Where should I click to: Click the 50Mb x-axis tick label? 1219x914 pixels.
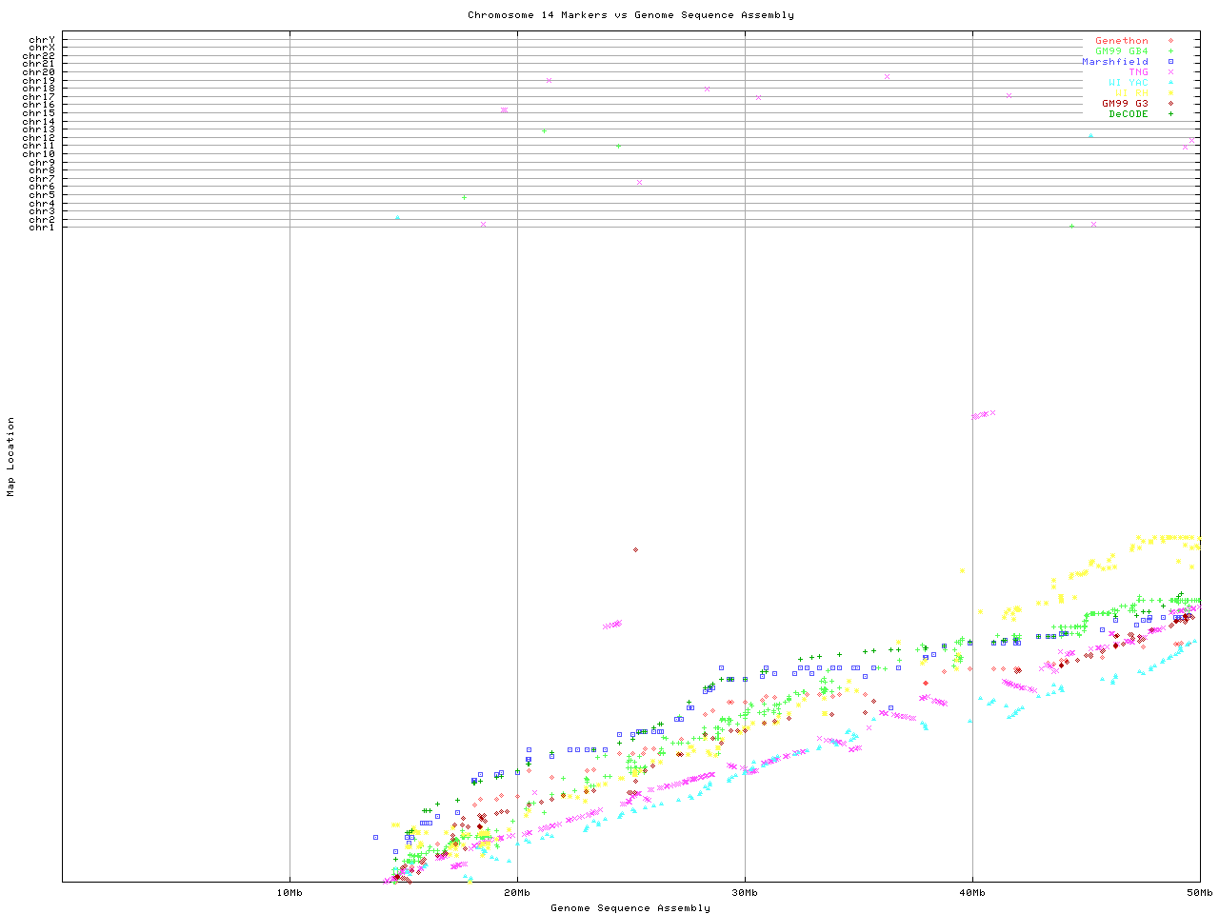(1199, 893)
